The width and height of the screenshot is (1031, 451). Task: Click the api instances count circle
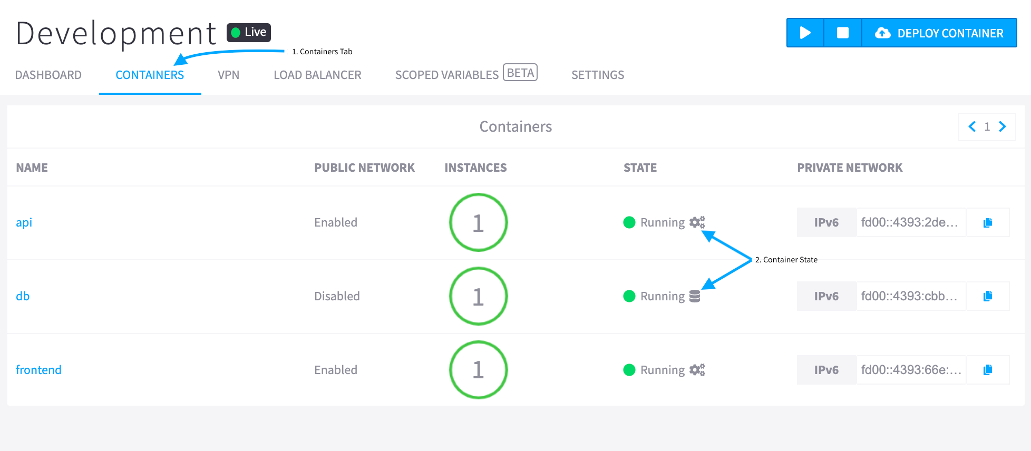[478, 222]
